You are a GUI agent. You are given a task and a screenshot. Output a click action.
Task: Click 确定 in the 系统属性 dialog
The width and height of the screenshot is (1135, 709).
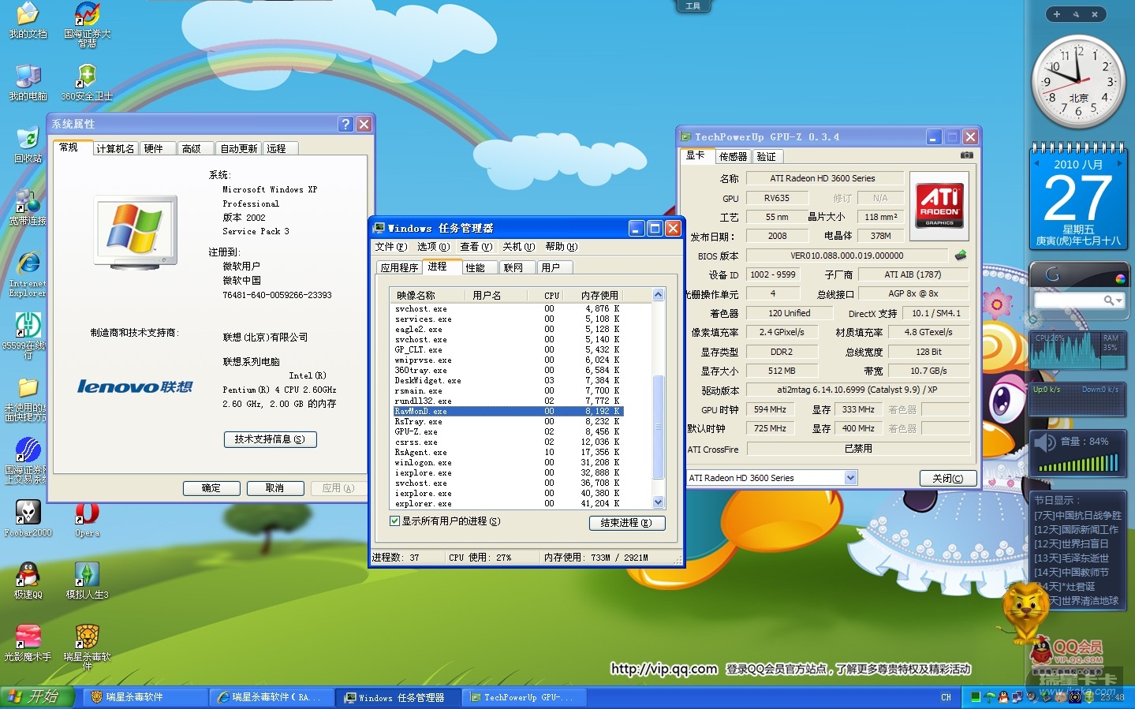211,488
